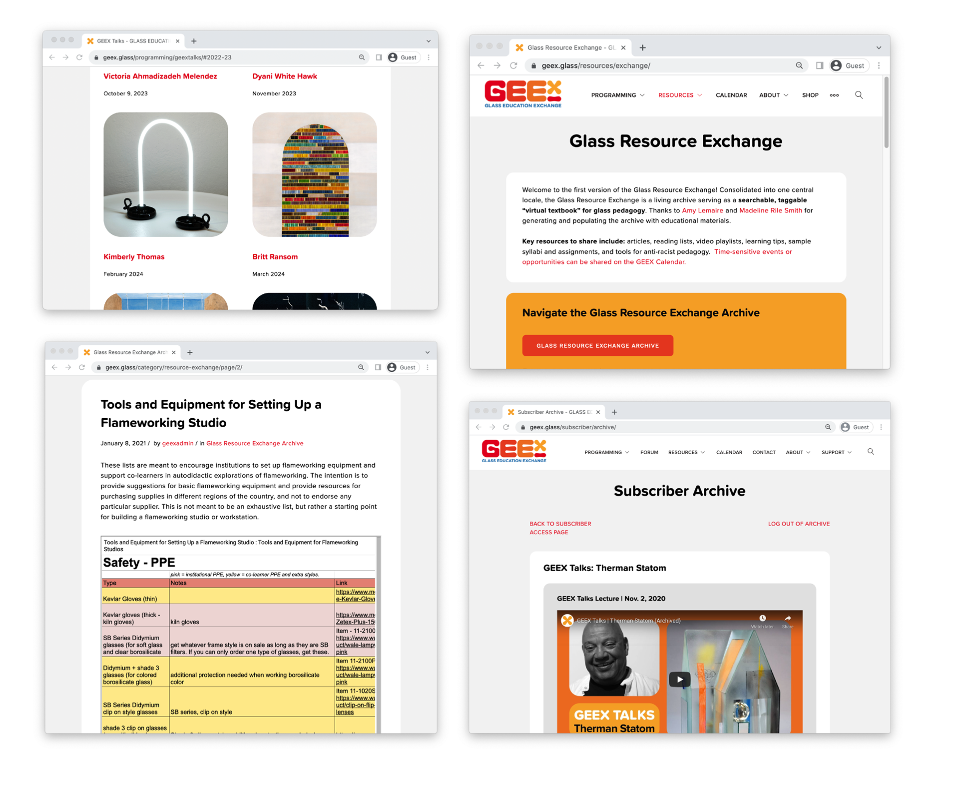
Task: Open Chrome menu in Glass Resource Exchange window
Action: (879, 65)
